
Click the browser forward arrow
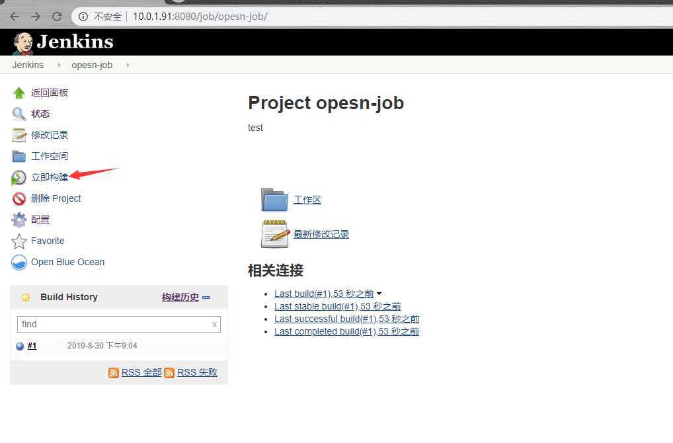[x=36, y=17]
